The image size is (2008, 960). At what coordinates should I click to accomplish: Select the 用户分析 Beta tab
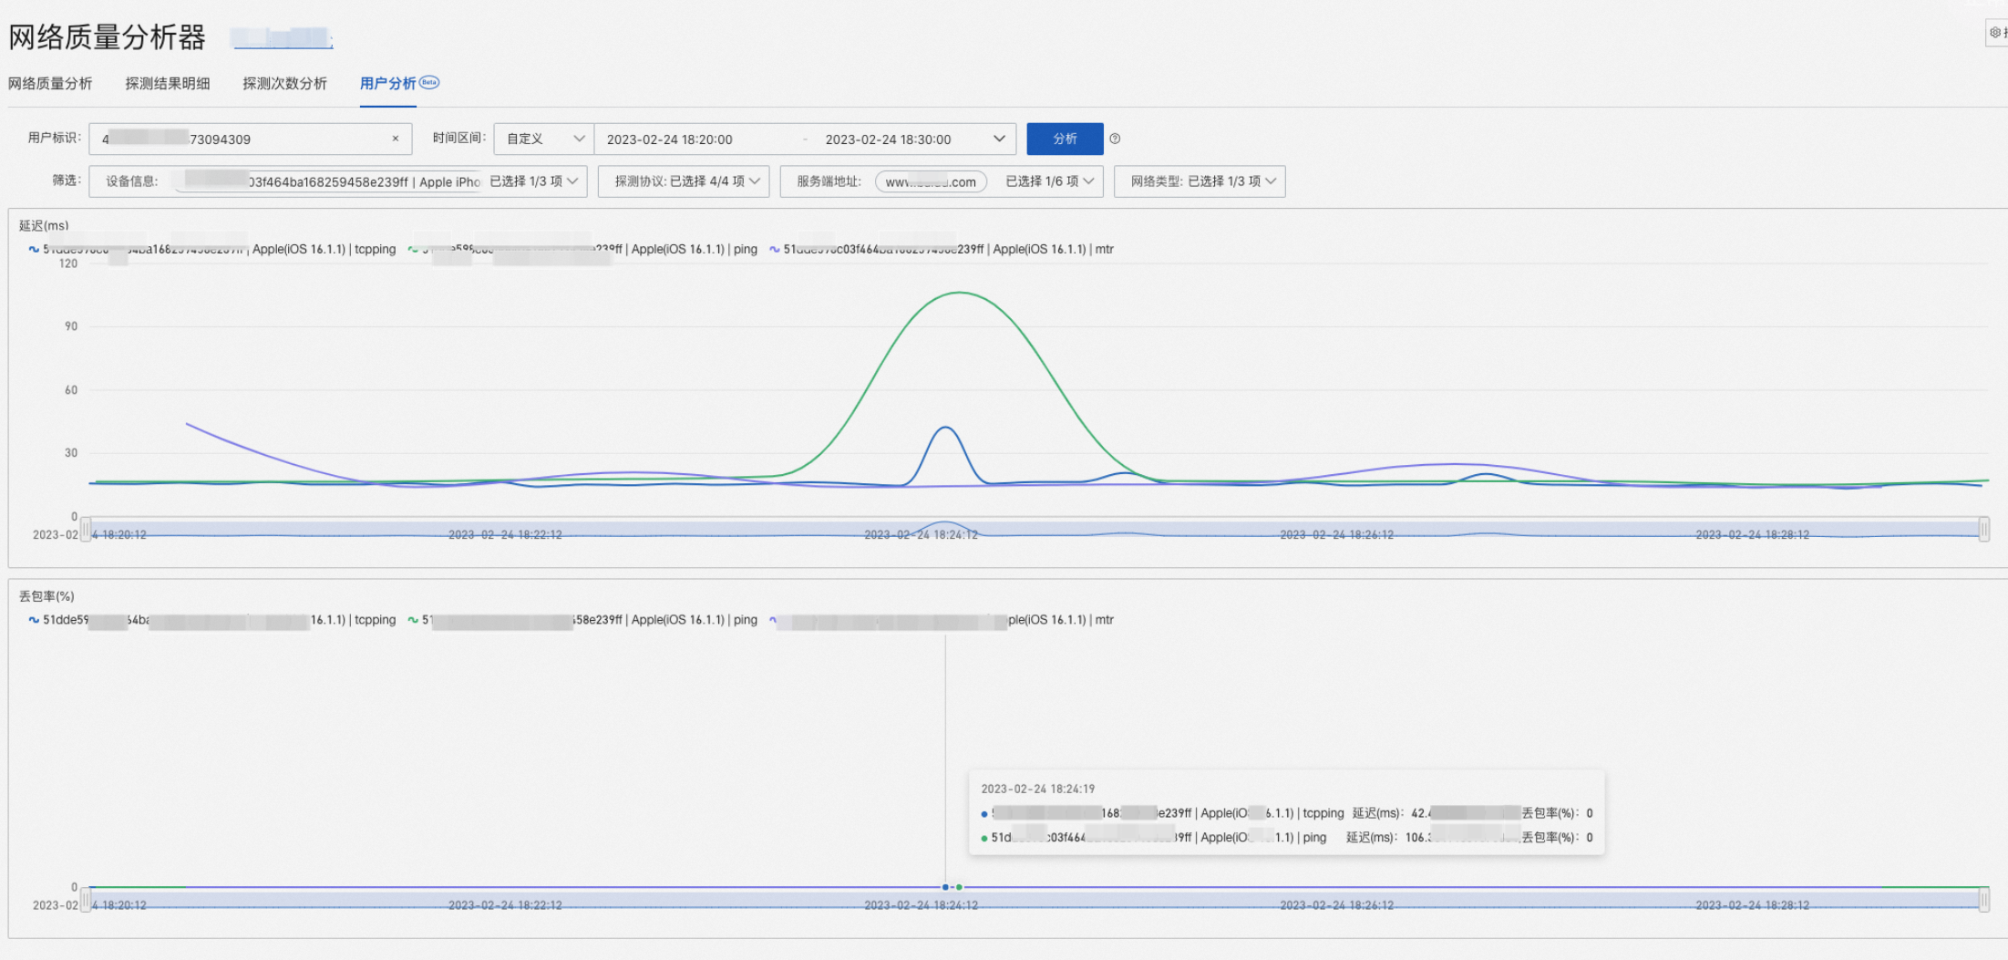pyautogui.click(x=398, y=83)
